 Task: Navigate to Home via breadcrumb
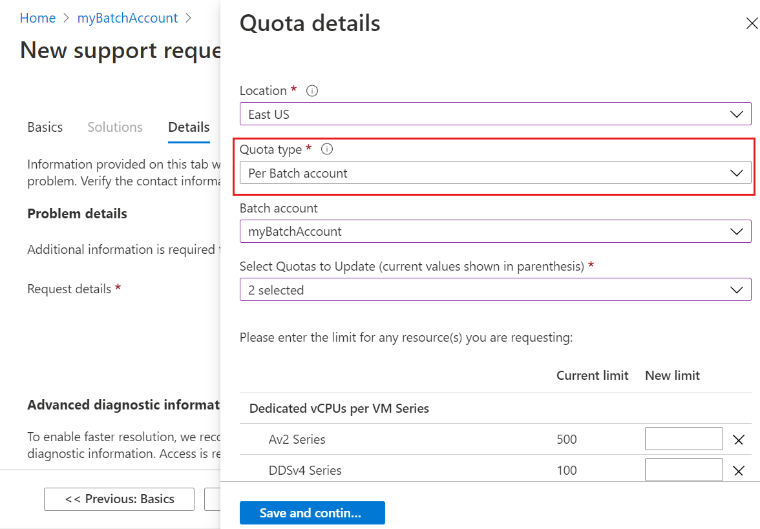37,17
